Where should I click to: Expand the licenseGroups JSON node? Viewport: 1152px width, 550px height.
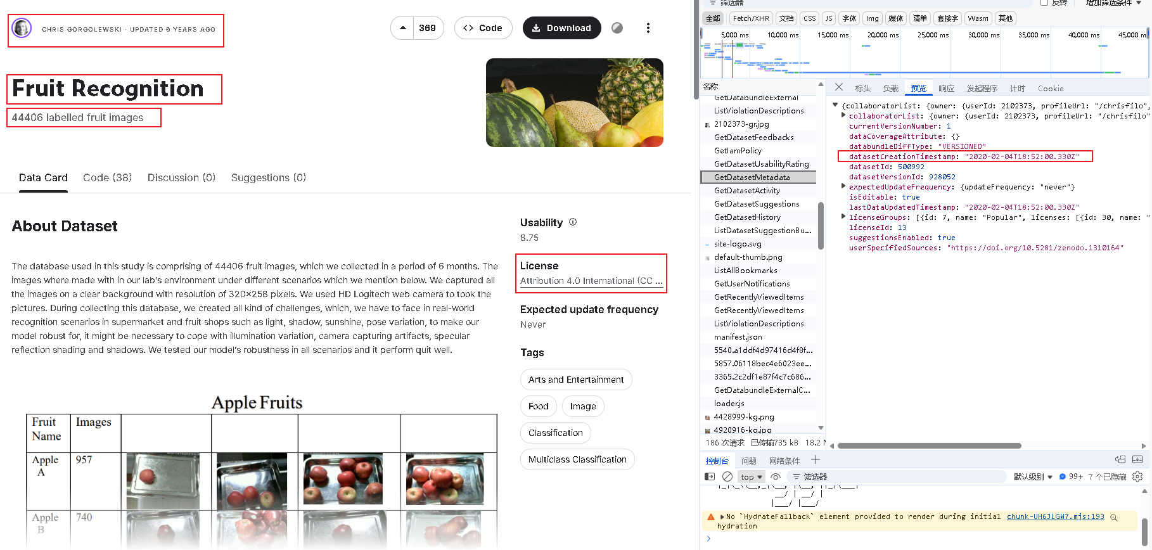pos(843,217)
